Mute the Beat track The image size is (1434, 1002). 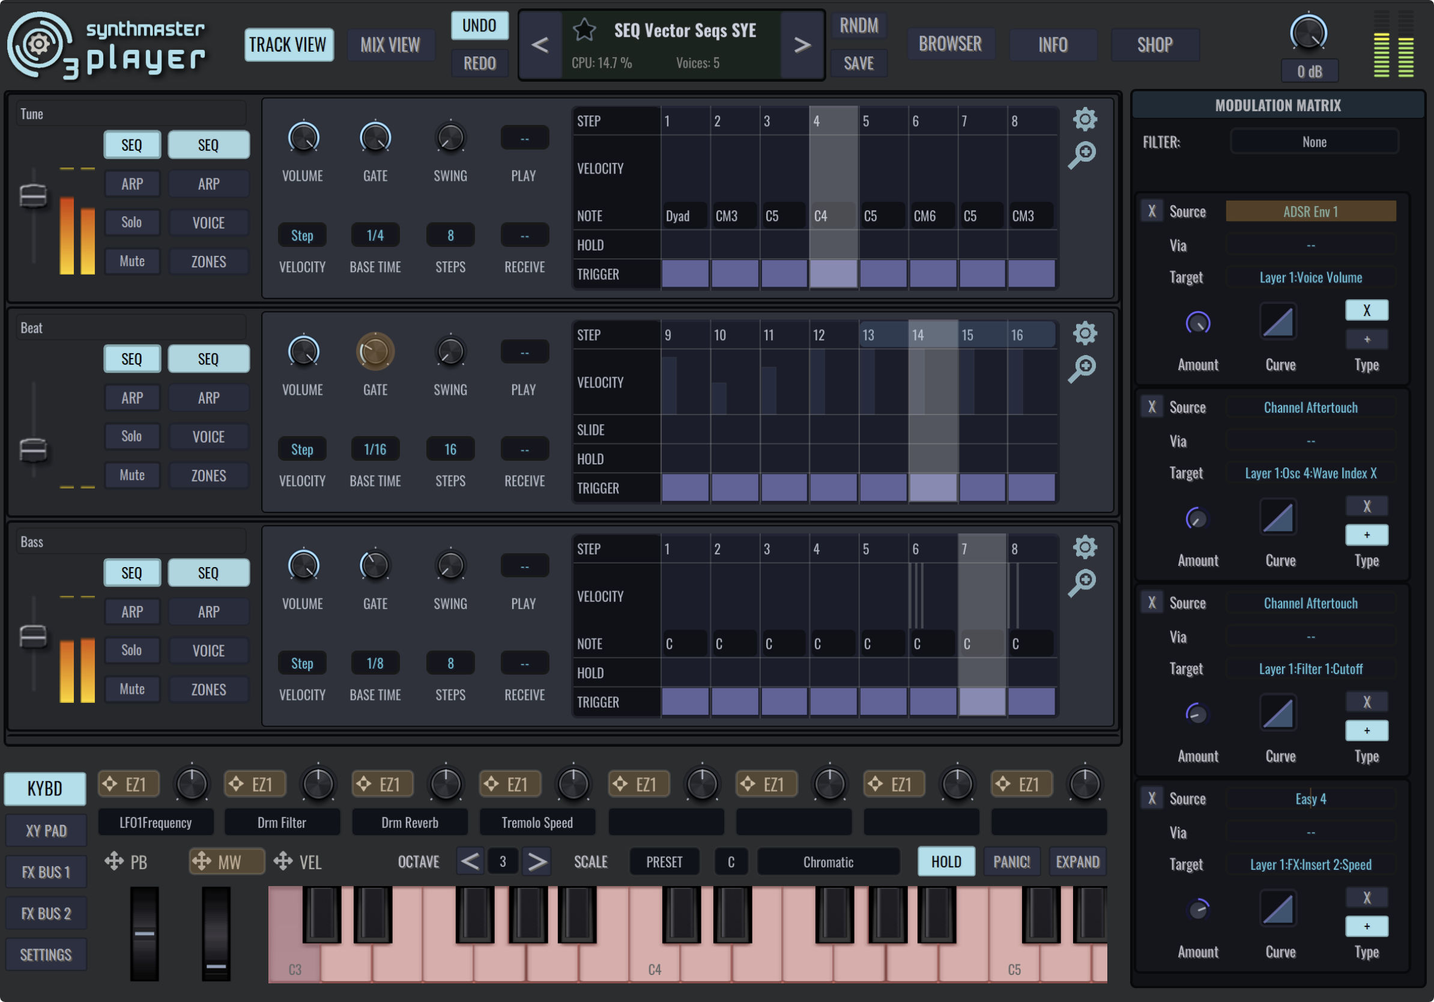point(132,475)
